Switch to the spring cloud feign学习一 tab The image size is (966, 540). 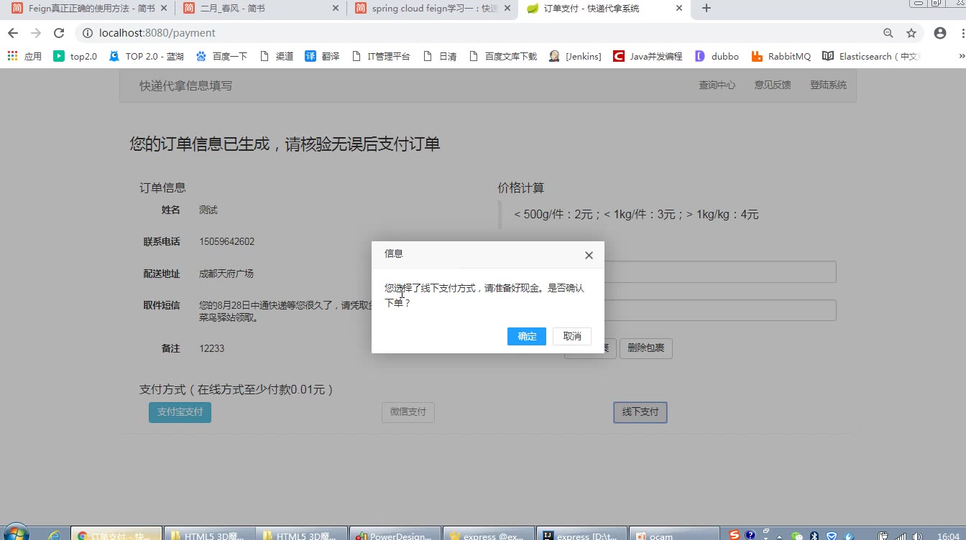click(x=431, y=9)
